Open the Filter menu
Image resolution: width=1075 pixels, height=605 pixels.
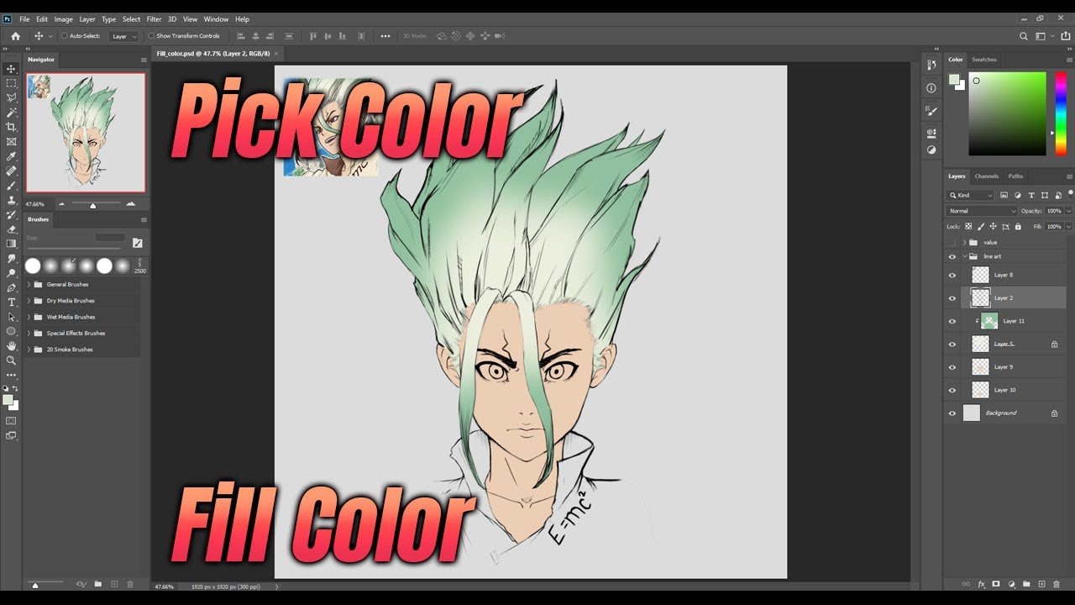coord(154,19)
